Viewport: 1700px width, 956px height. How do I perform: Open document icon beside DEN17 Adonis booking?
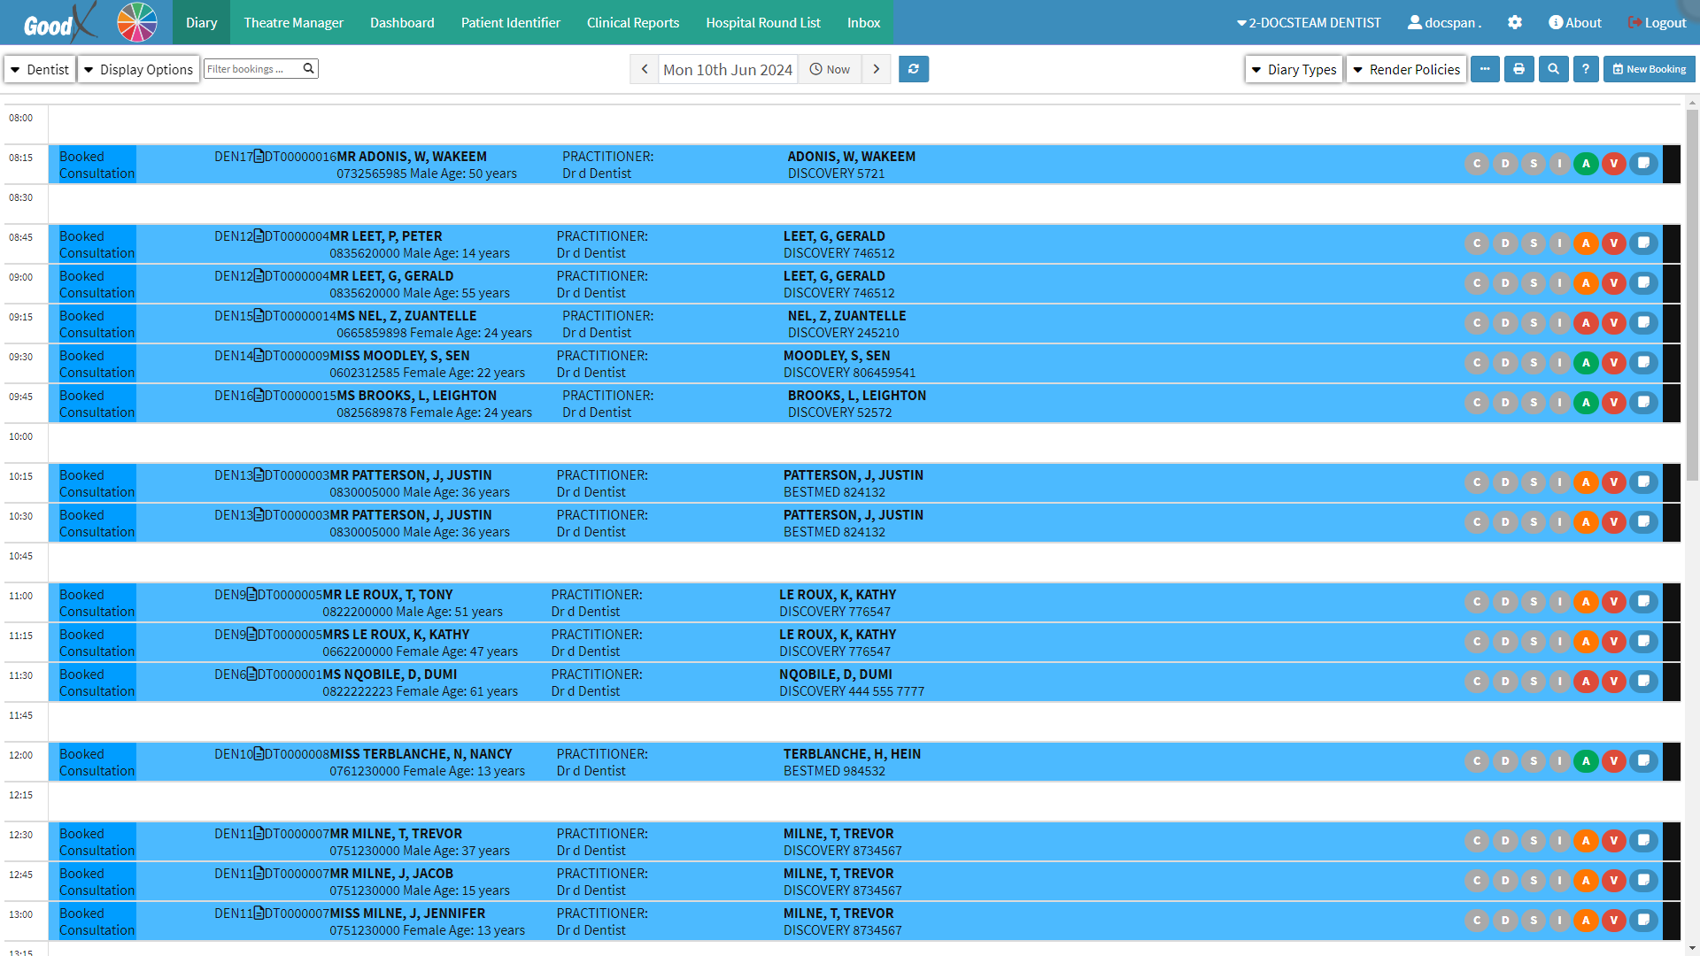pos(259,157)
